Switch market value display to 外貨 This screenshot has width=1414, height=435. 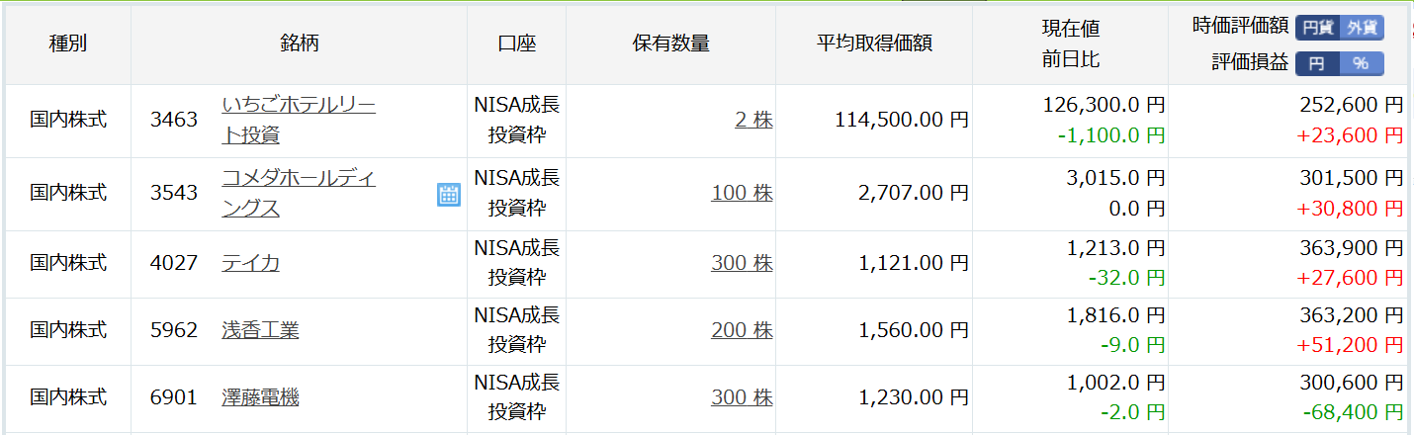(x=1363, y=28)
